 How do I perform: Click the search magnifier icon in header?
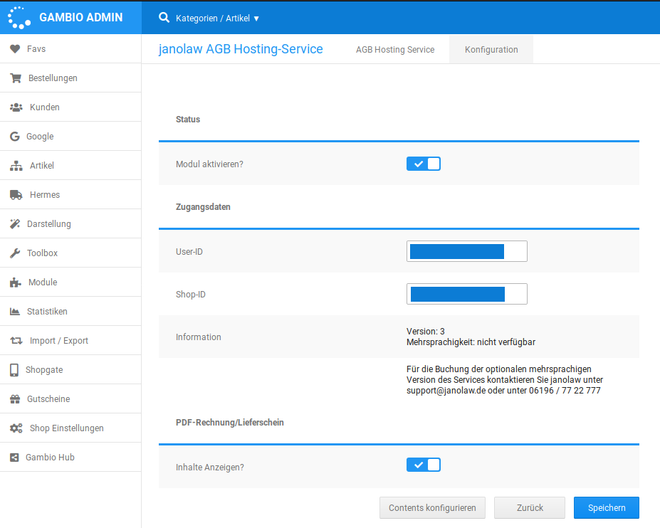pyautogui.click(x=164, y=18)
